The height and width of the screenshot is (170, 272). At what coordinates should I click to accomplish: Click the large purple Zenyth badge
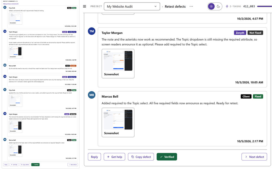(240, 33)
